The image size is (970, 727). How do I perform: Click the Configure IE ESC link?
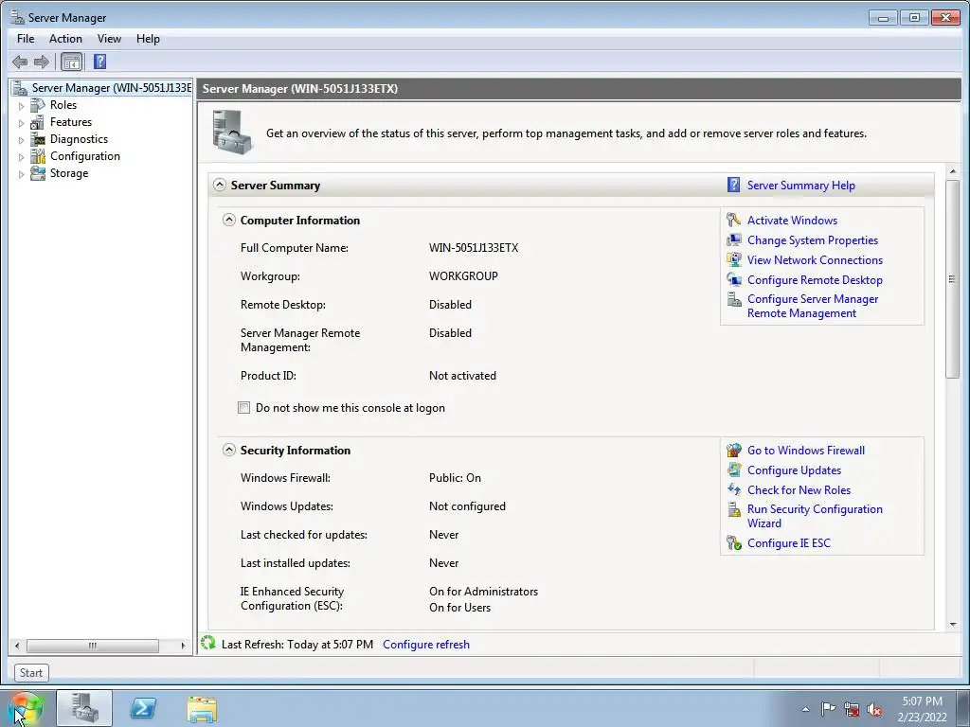[x=789, y=542]
